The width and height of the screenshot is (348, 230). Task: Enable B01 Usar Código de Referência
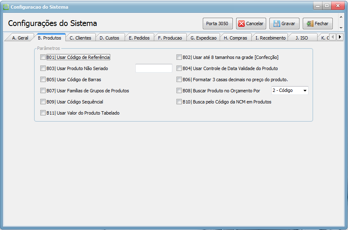[43, 57]
